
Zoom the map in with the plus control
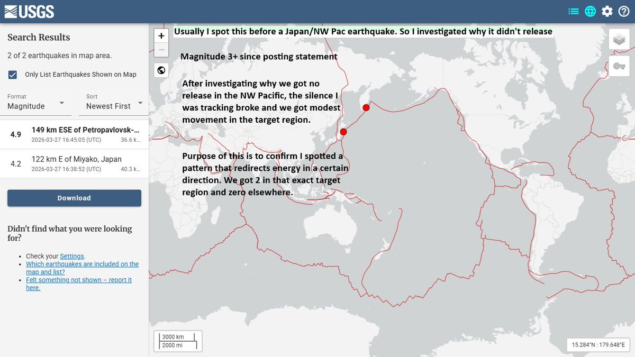click(161, 35)
